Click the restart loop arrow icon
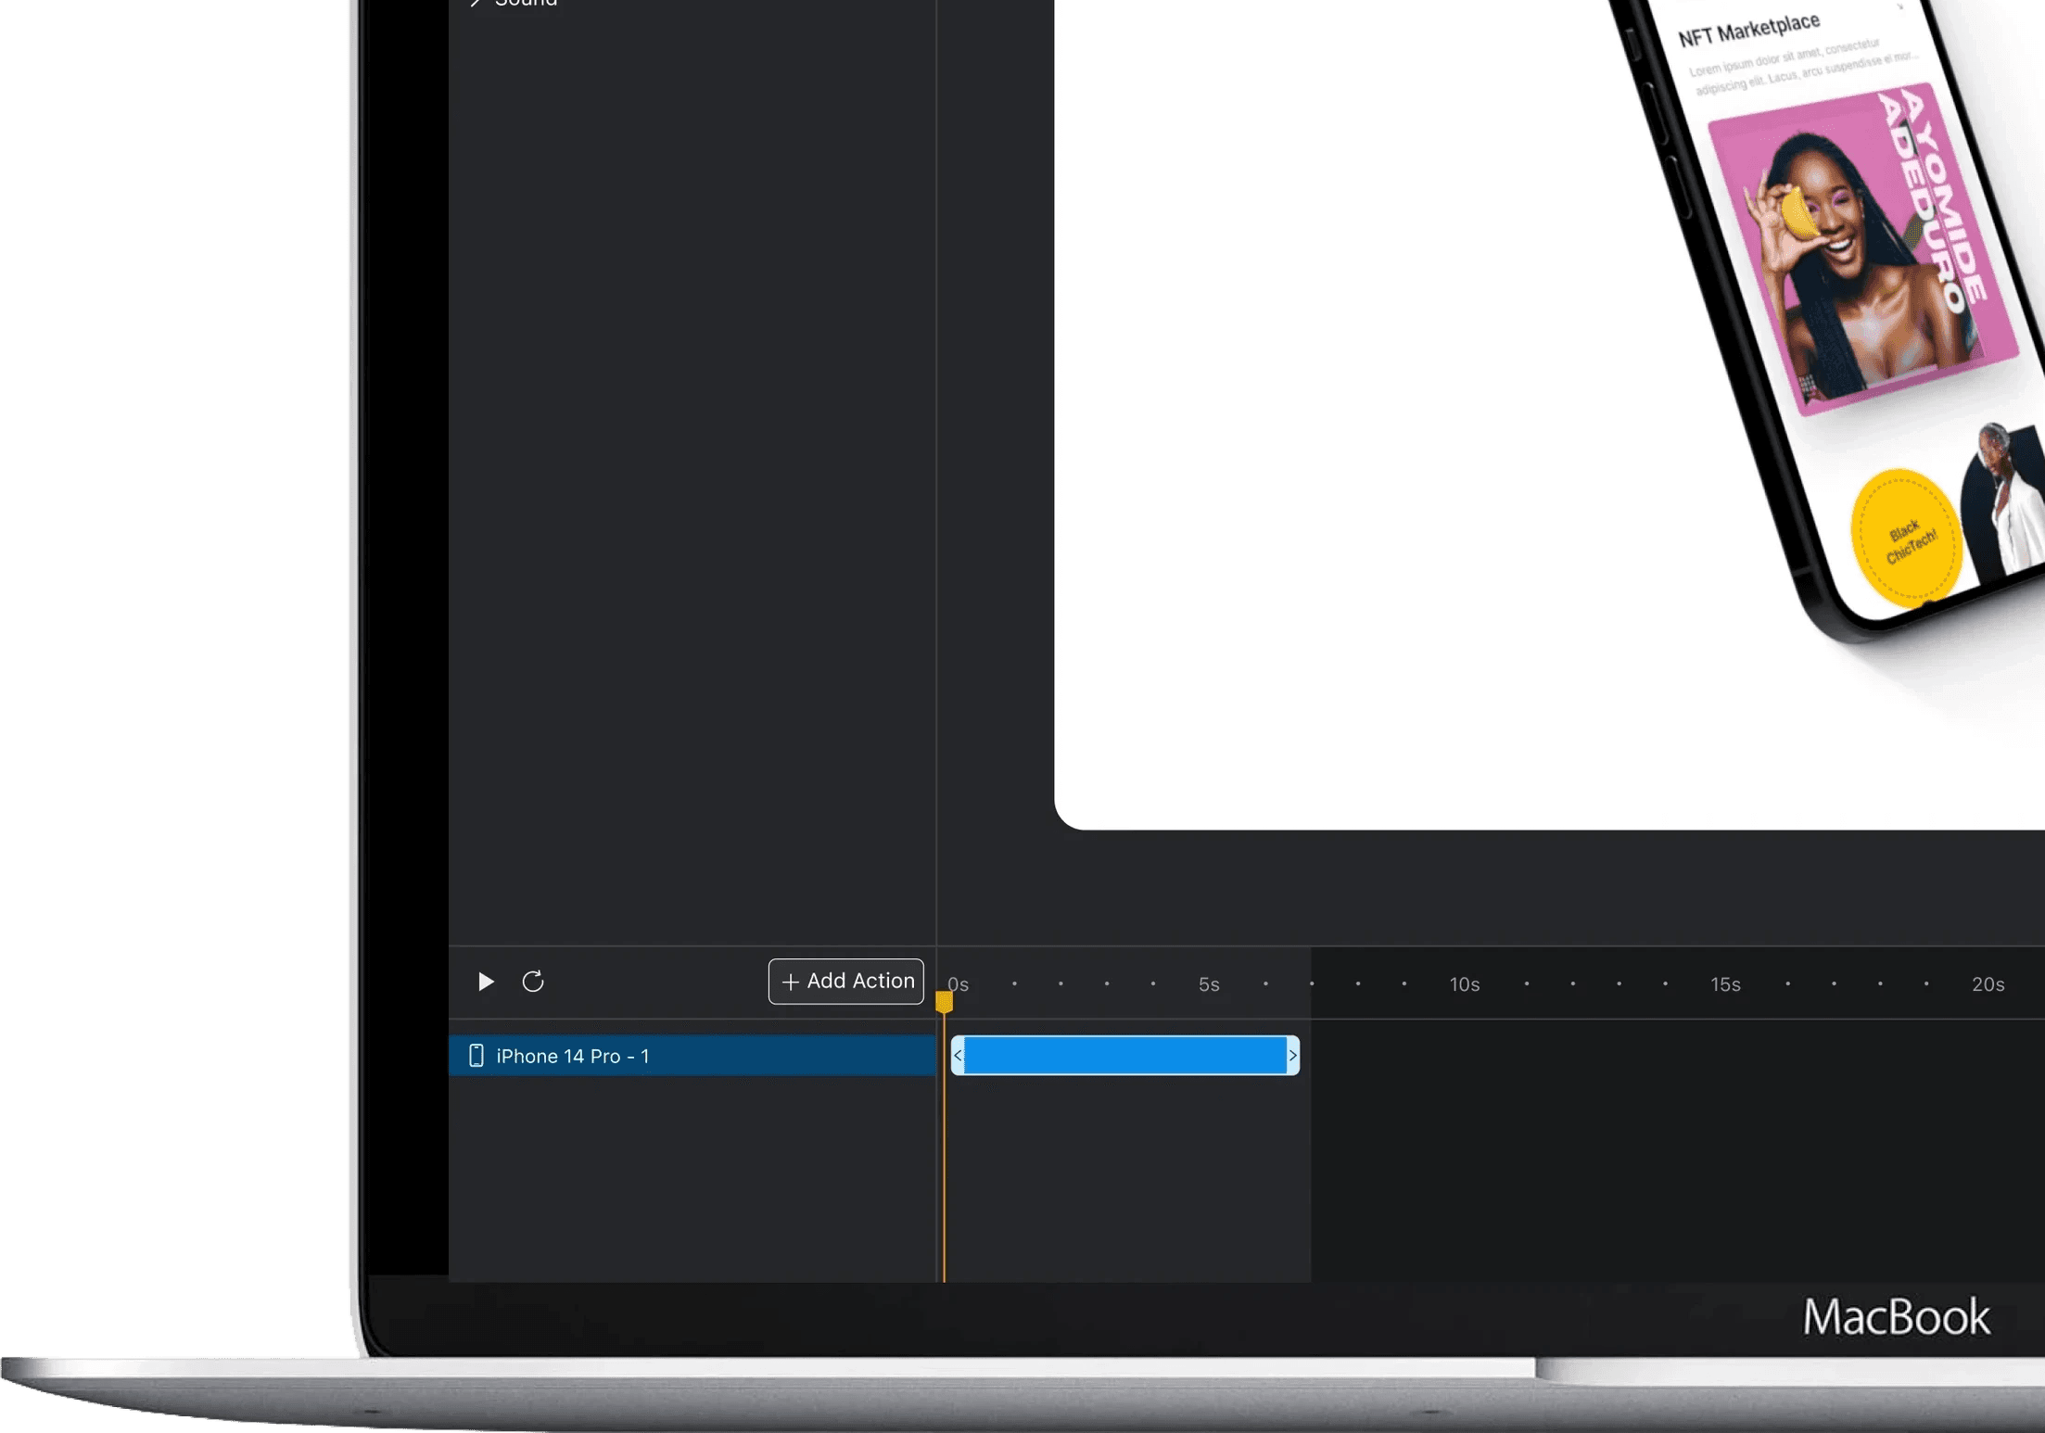Image resolution: width=2045 pixels, height=1433 pixels. 532,981
